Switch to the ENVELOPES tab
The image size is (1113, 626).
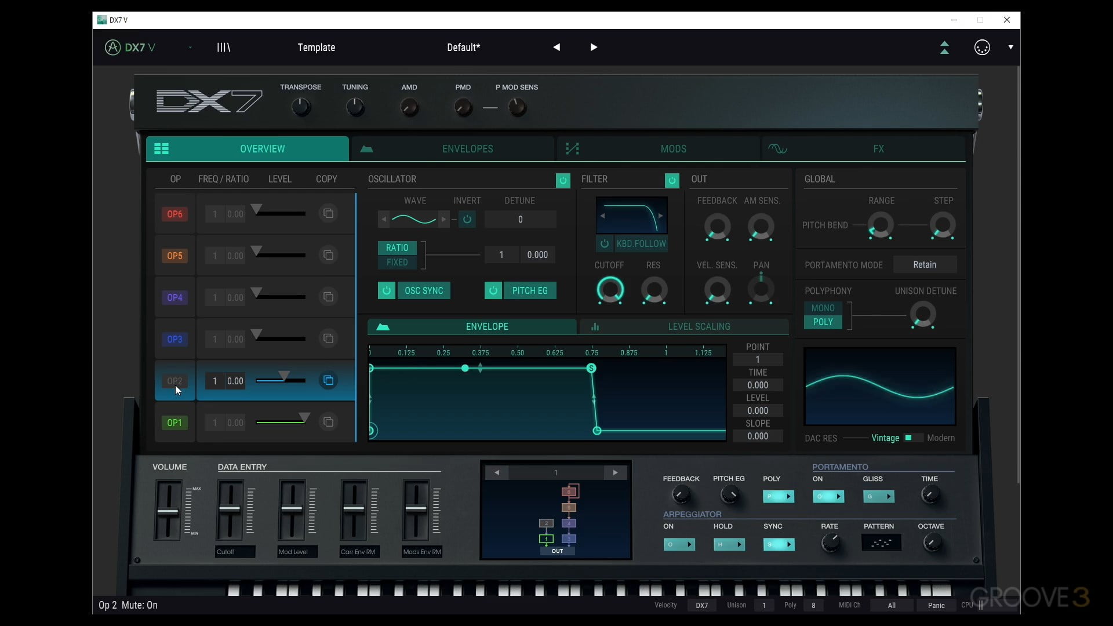[x=453, y=149]
